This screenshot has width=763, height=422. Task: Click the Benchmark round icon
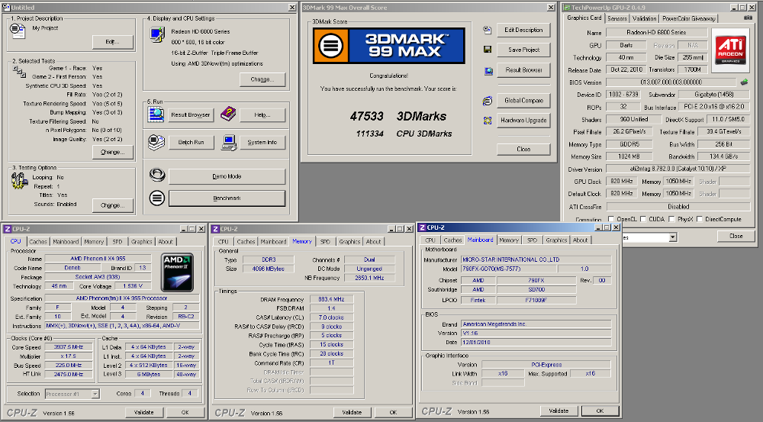(x=156, y=198)
